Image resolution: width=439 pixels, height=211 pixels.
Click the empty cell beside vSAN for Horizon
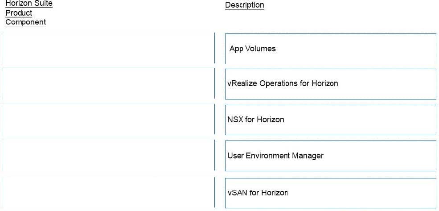(x=108, y=193)
